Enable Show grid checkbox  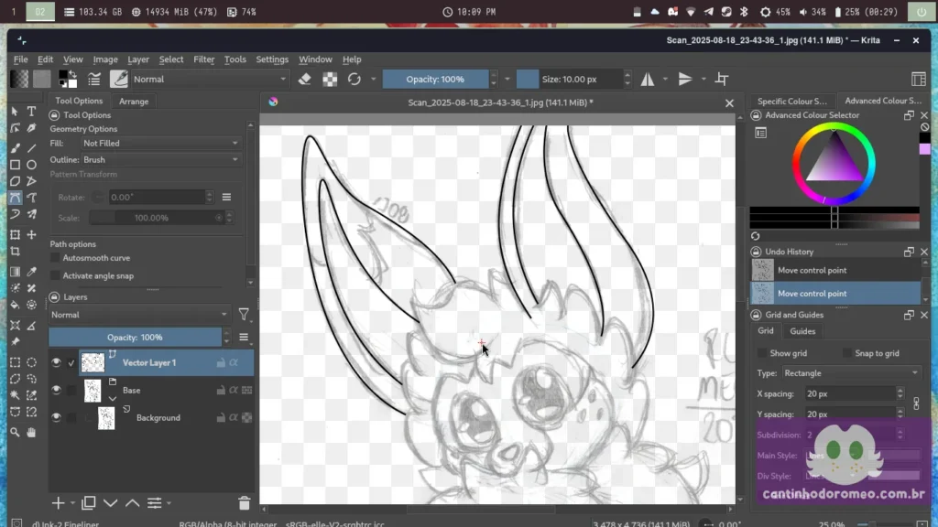click(x=762, y=353)
